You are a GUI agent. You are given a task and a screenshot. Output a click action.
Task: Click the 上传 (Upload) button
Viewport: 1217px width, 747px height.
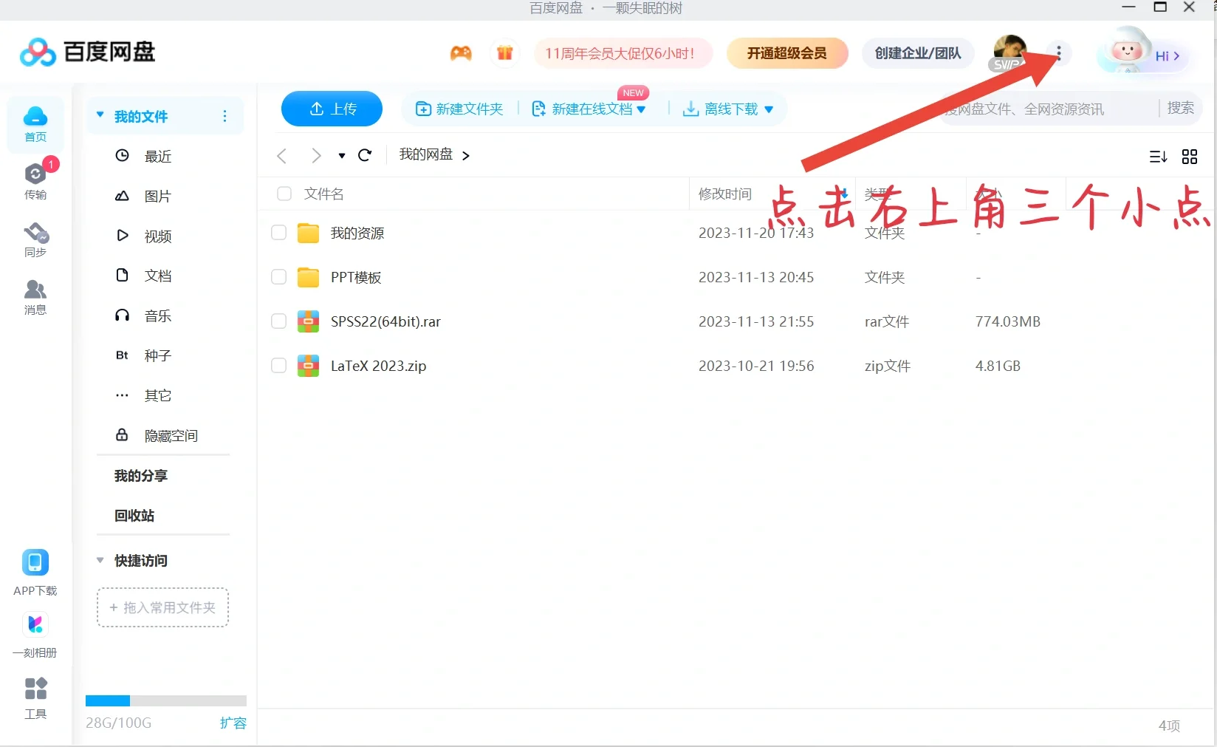(x=331, y=109)
